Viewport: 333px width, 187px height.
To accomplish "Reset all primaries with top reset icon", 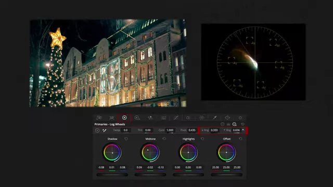I will [x=242, y=124].
